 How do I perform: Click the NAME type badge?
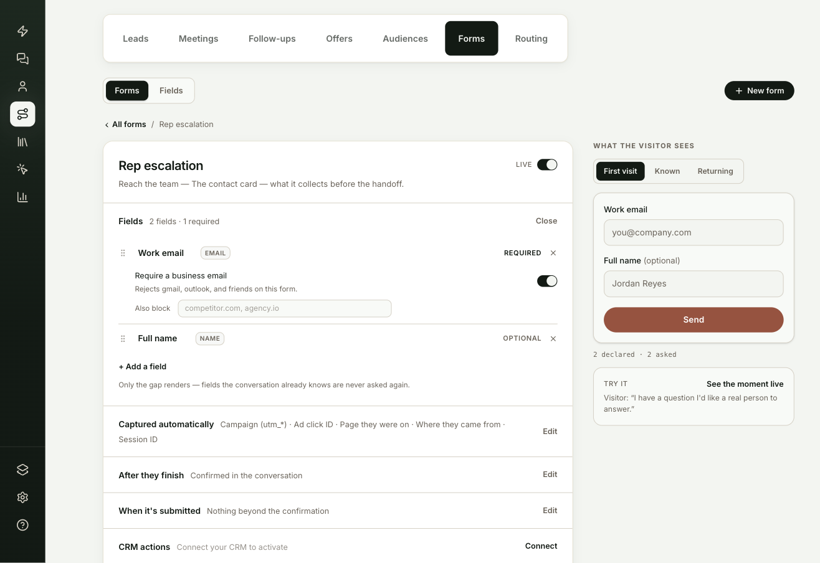click(210, 339)
